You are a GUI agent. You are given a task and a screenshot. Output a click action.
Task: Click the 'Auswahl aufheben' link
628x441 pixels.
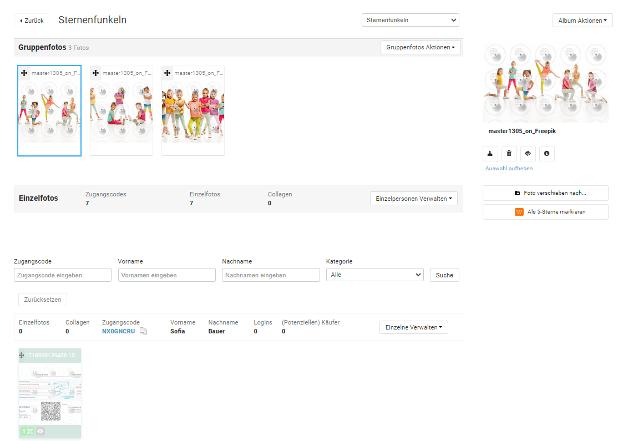coord(509,169)
